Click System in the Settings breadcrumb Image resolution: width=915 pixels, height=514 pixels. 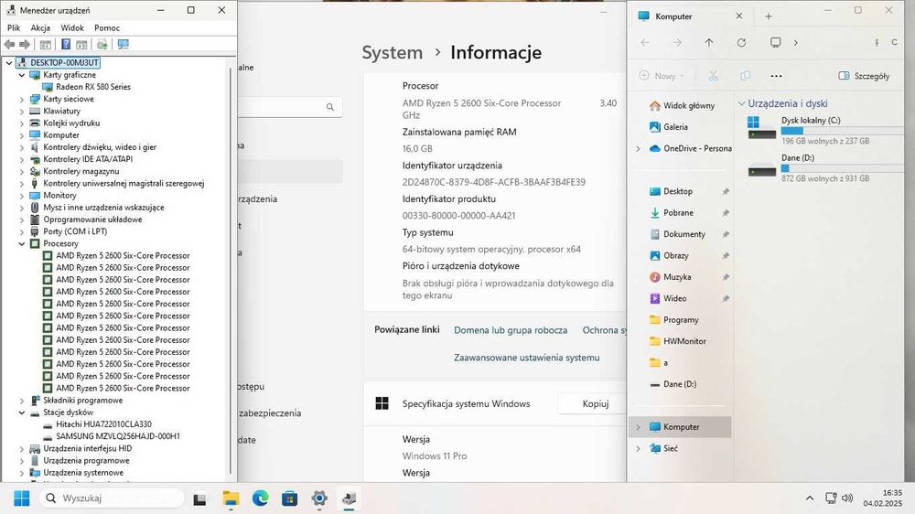tap(393, 52)
